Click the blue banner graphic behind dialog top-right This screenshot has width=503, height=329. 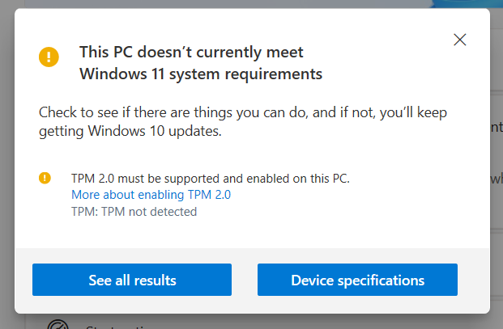467,4
